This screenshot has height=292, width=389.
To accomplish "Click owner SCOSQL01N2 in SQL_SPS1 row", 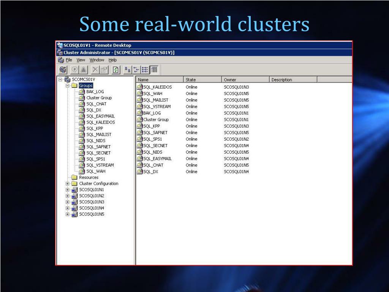I will (x=236, y=139).
